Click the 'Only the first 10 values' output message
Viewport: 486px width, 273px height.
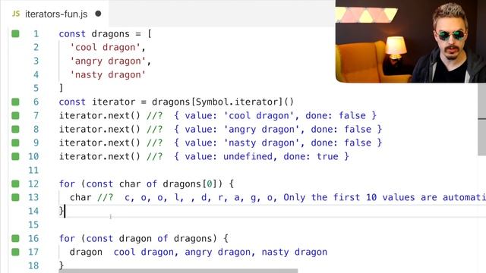click(385, 197)
